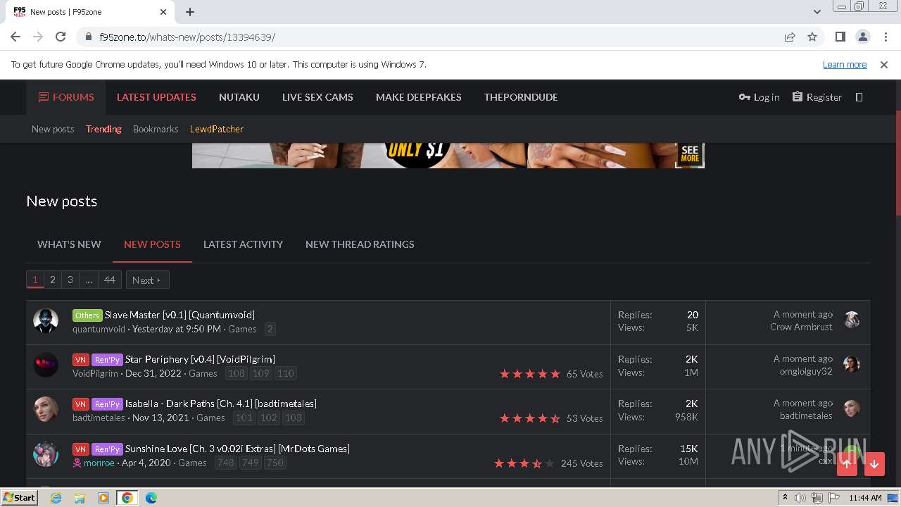
Task: Show hidden system tray icons
Action: click(785, 497)
